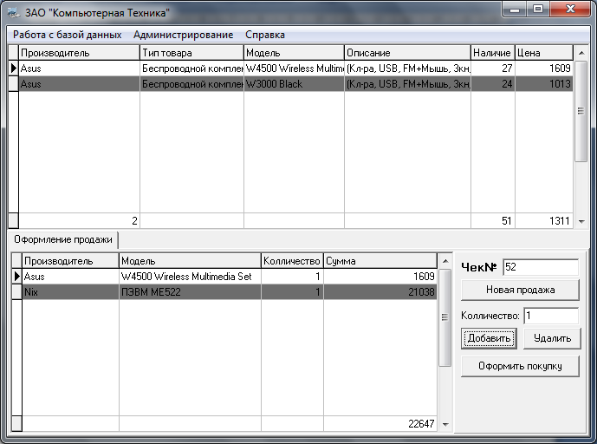The width and height of the screenshot is (597, 444).
Task: Click the sales grid's scroll up arrow
Action: pos(445,261)
